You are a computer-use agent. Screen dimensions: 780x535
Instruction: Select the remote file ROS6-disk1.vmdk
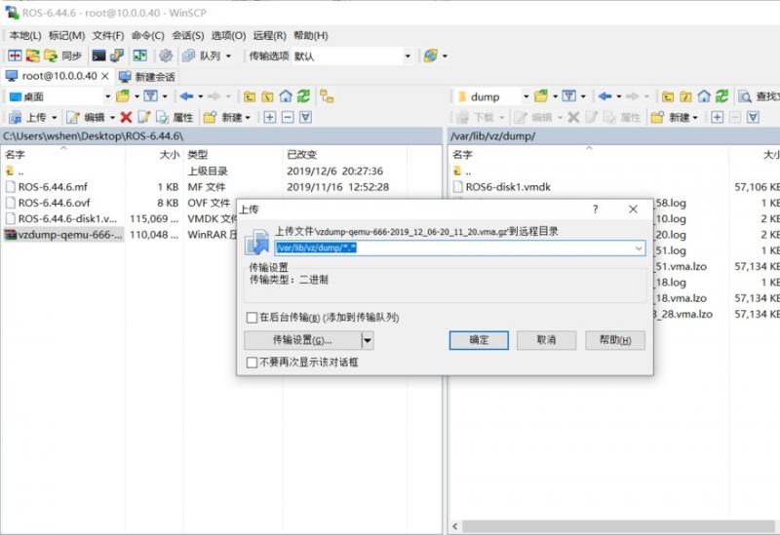pyautogui.click(x=508, y=187)
